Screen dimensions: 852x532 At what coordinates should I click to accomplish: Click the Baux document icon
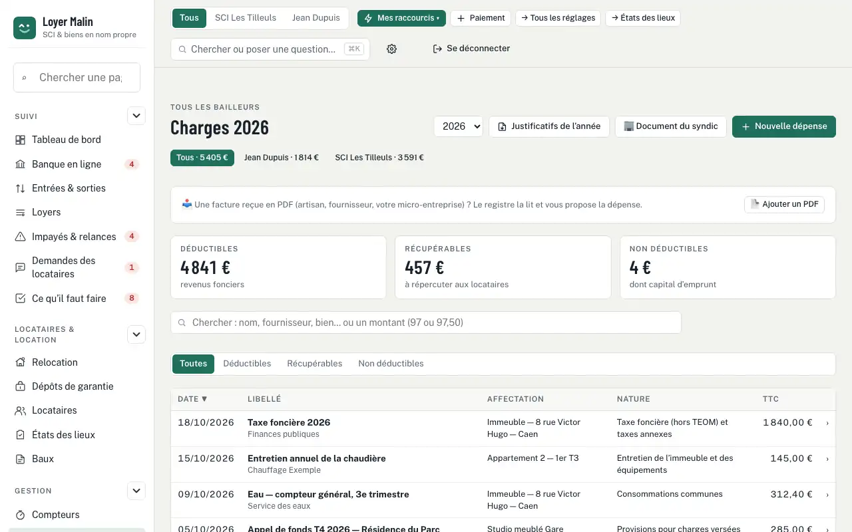tap(20, 459)
